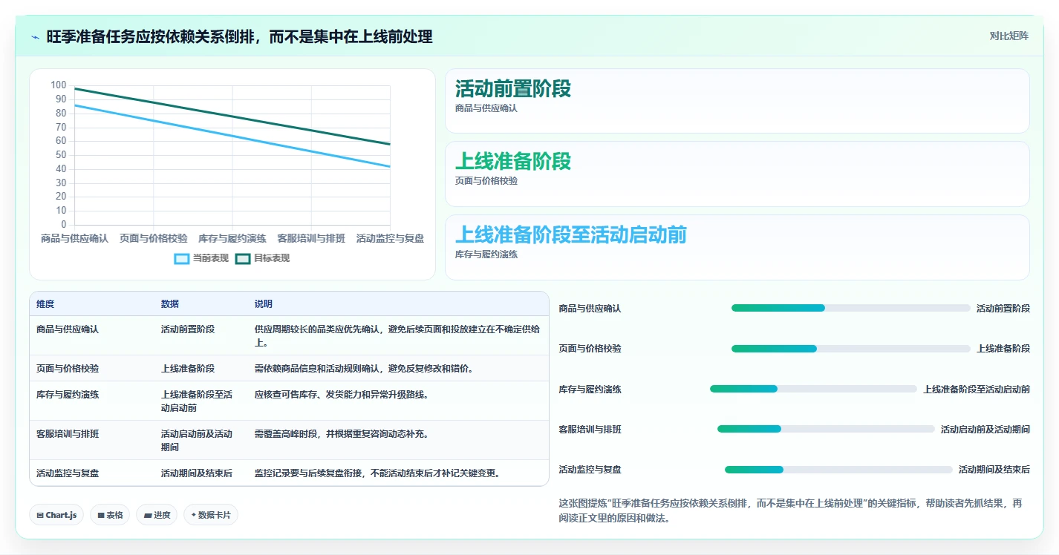Click the 库存与履约演练 progress bar
1059x555 pixels.
pyautogui.click(x=813, y=389)
